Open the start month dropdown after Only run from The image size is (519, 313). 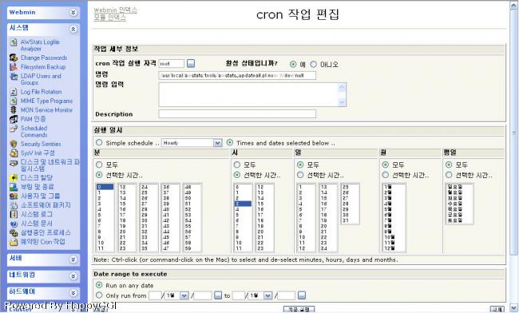[177, 295]
